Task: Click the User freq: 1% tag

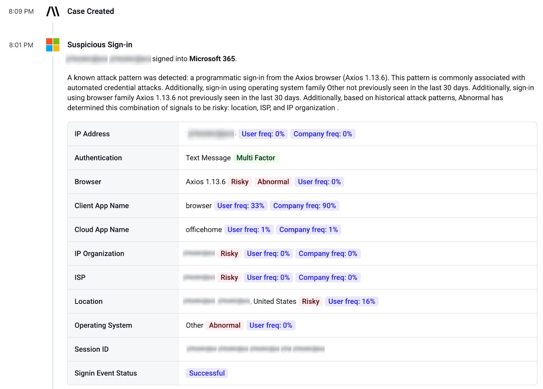Action: [249, 229]
